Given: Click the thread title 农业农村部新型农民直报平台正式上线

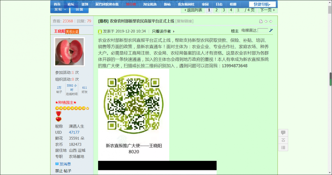Looking at the screenshot, I should (142, 21).
